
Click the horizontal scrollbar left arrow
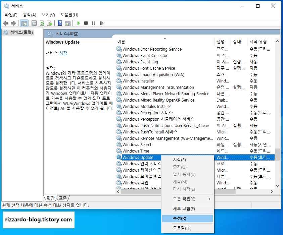118,191
